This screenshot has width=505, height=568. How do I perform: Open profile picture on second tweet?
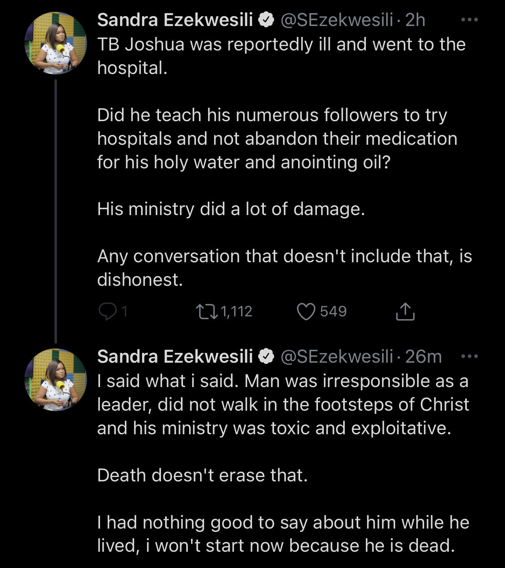(x=56, y=380)
